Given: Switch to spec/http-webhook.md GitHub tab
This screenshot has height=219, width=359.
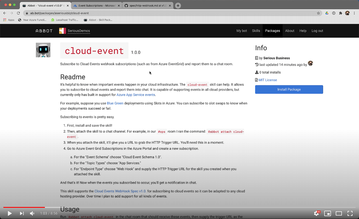Looking at the screenshot, I should 147,6.
